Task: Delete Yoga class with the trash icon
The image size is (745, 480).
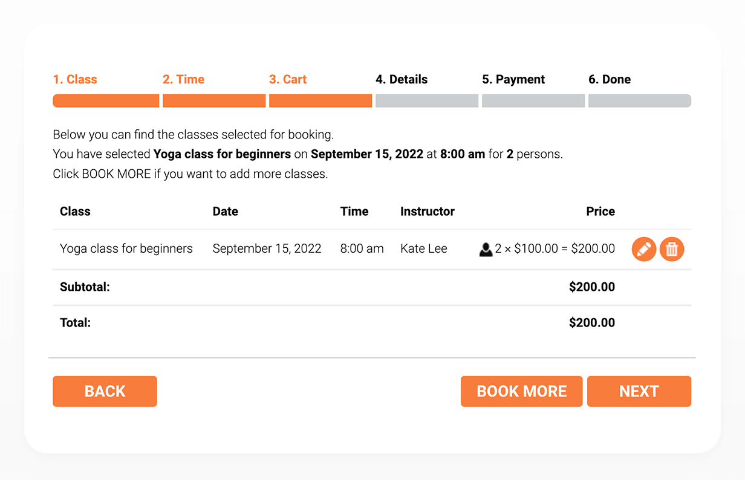Action: point(672,249)
